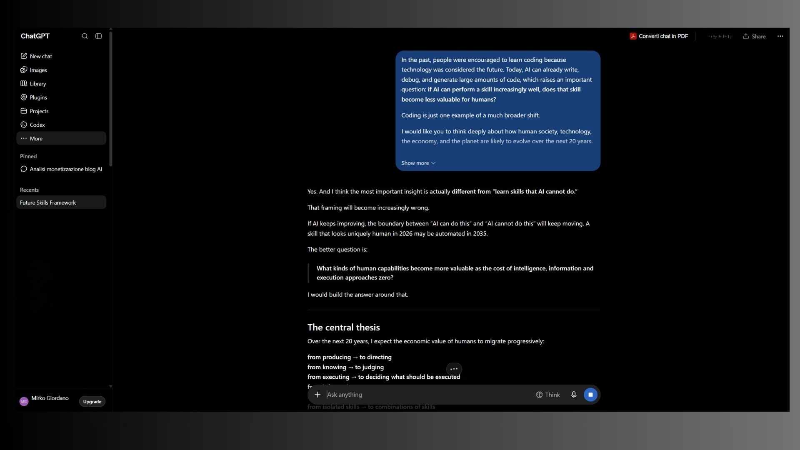The width and height of the screenshot is (800, 450).
Task: Click the MG user avatar
Action: tap(24, 402)
